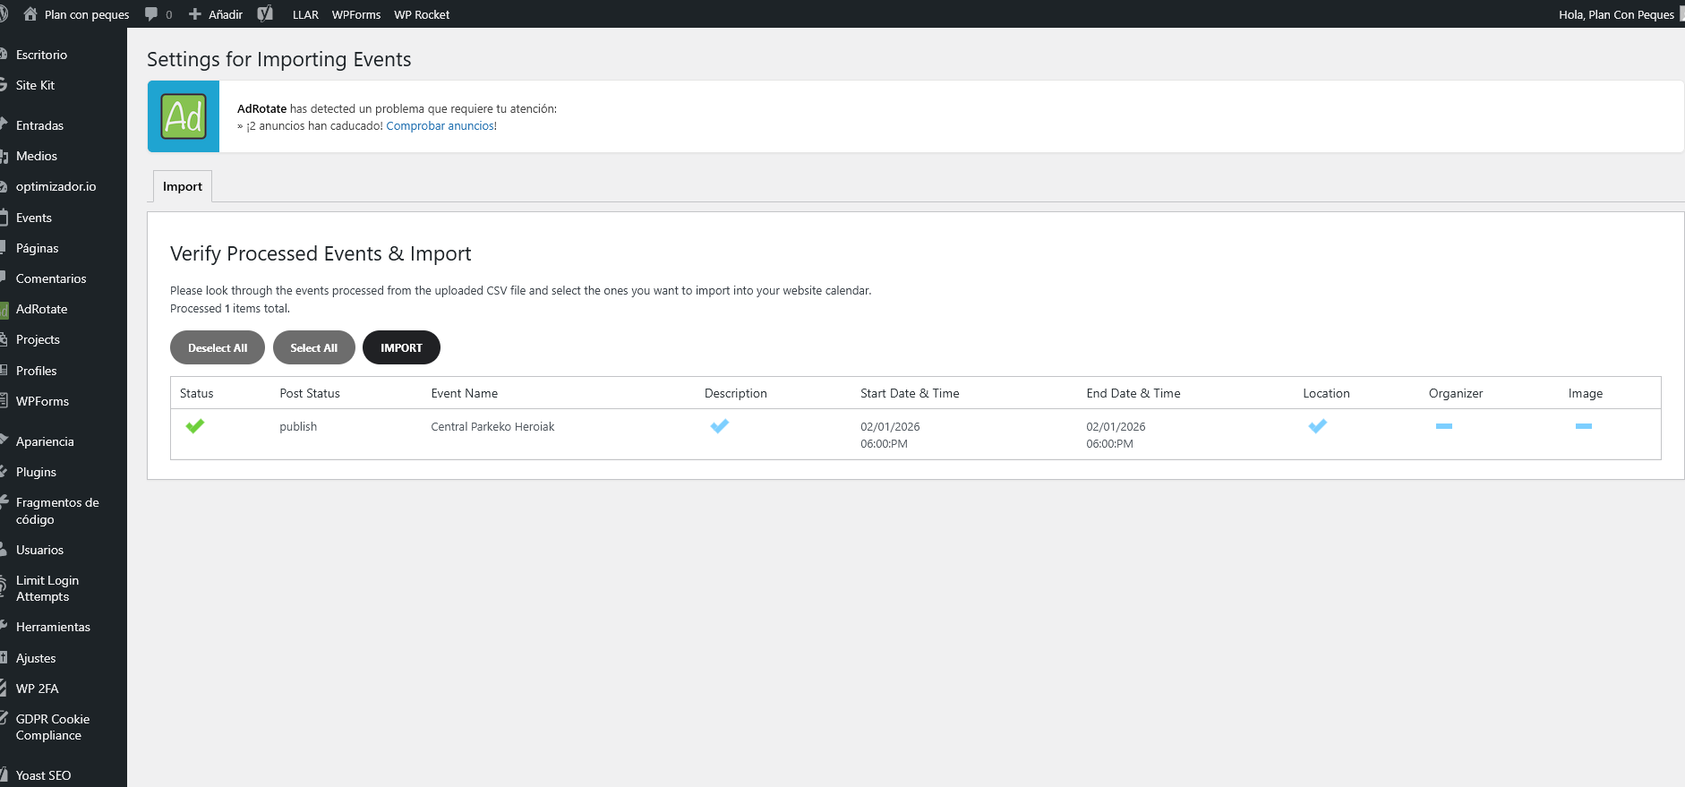
Task: Open the WP Rocket admin bar menu
Action: [422, 14]
